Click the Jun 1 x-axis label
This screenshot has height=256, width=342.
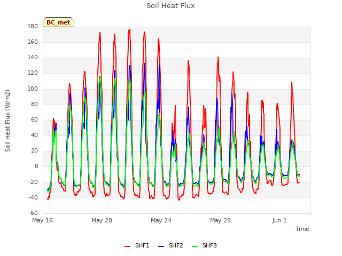(279, 220)
